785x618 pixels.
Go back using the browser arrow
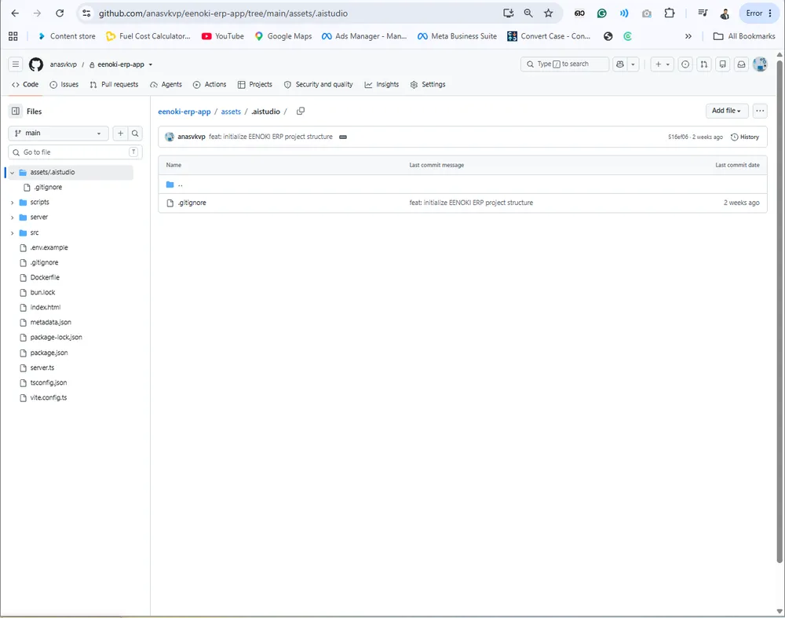(x=15, y=13)
